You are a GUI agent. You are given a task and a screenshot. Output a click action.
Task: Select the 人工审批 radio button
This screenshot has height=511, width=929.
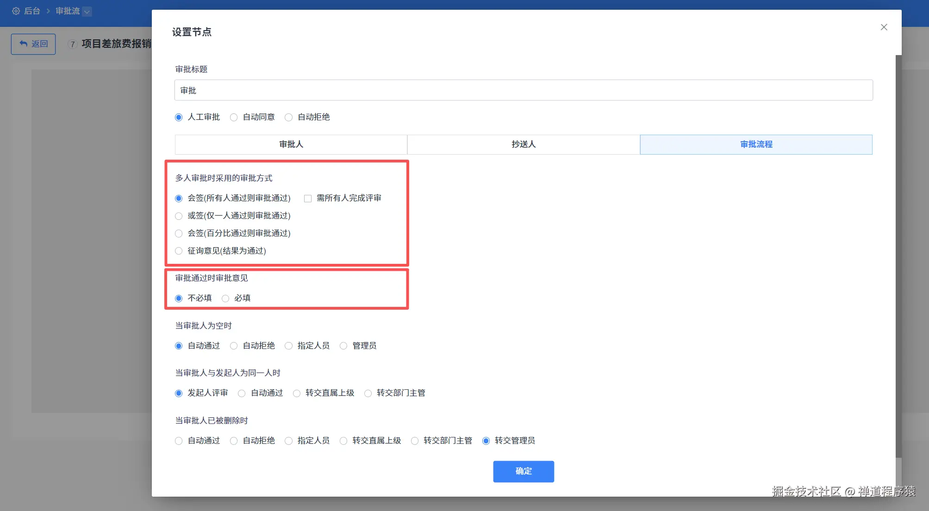pos(179,117)
